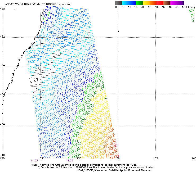Click the brown 35-40 knots legend swatch
Viewport: 196px width, 172px height.
click(x=167, y=3)
